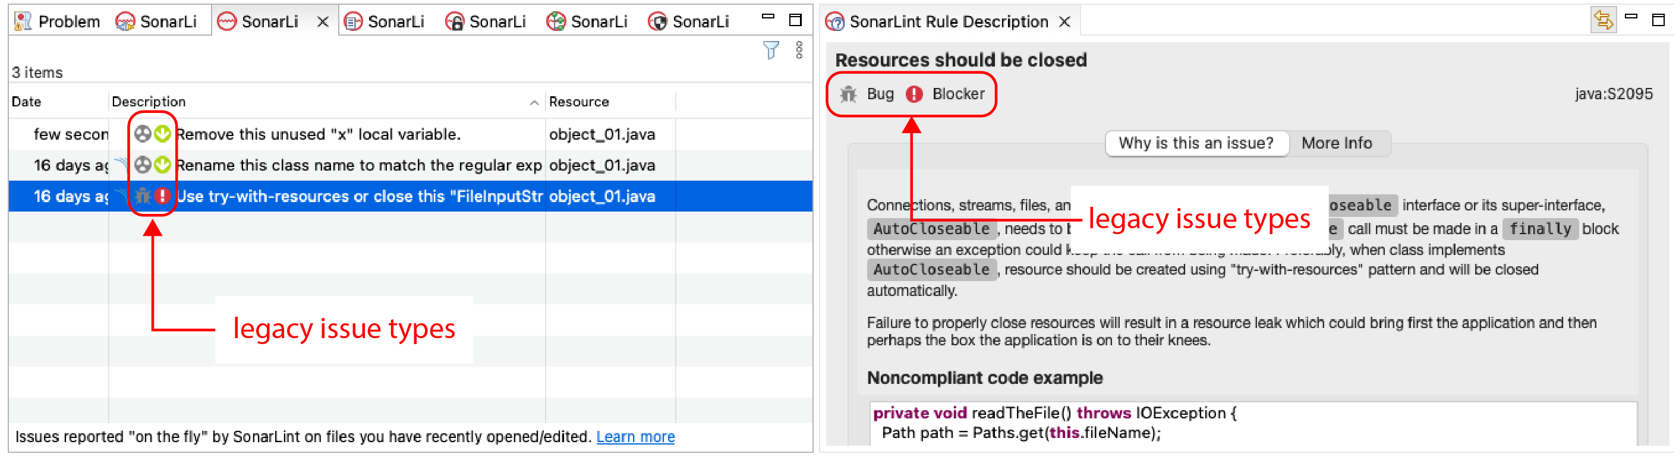
Task: Sort issues by the Date column header
Action: point(59,102)
